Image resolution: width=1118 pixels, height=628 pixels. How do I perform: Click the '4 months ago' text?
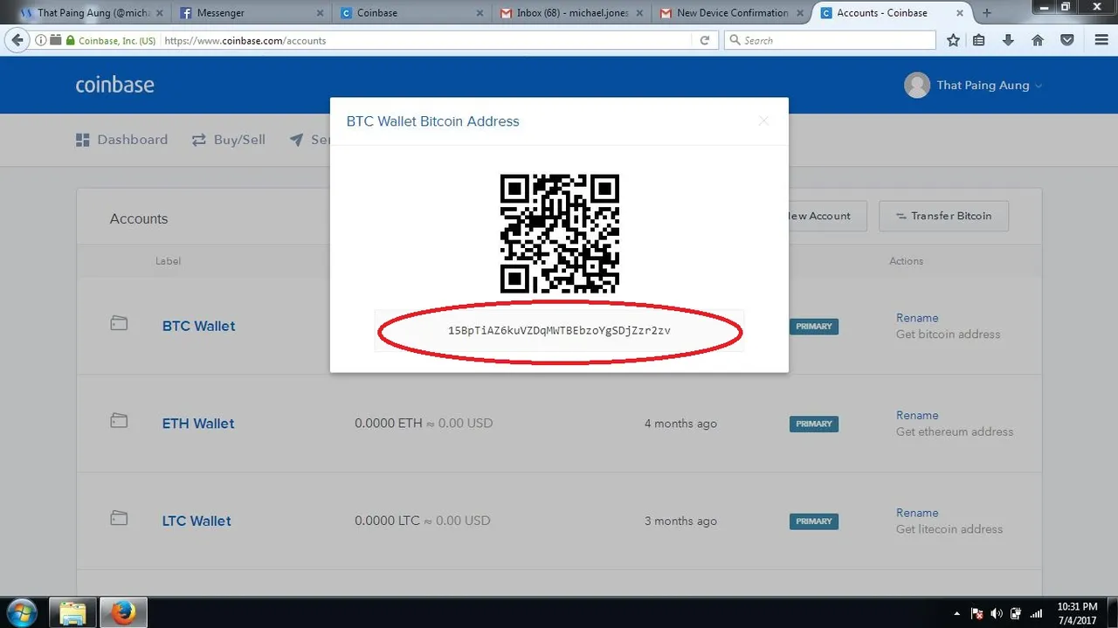click(680, 424)
